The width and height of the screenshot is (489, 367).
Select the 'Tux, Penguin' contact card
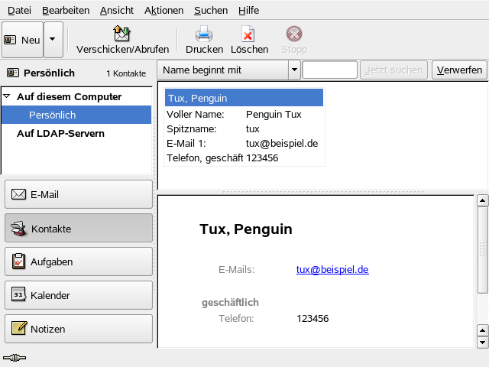tap(244, 98)
